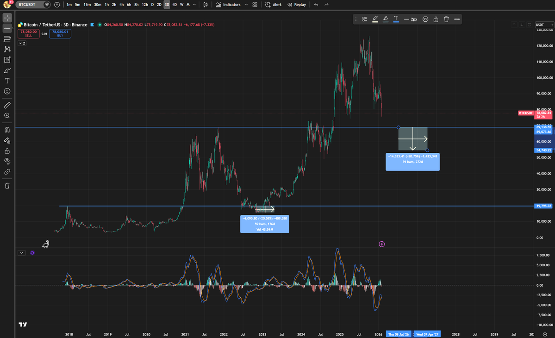555x338 pixels.
Task: Switch to the 12h timeframe
Action: [145, 5]
